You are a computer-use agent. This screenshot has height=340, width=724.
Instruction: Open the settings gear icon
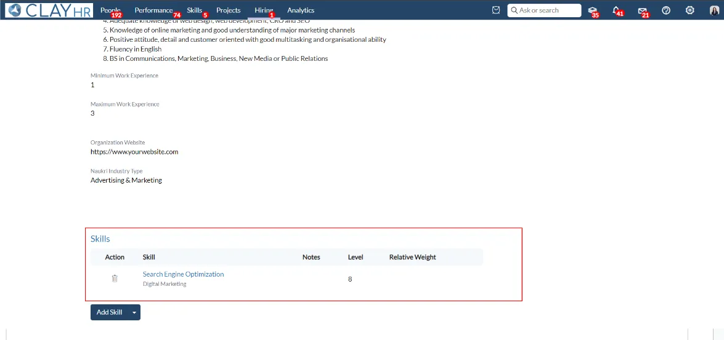pos(690,10)
